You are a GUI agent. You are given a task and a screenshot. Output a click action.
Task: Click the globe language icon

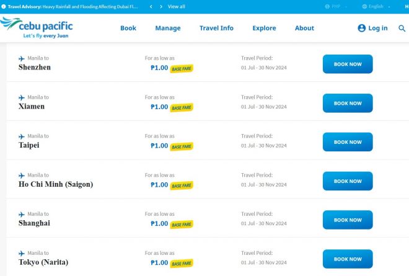tap(364, 7)
